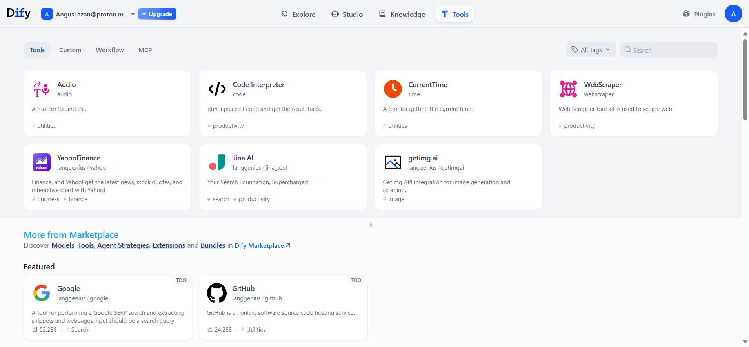This screenshot has height=347, width=749.
Task: Click the CurrentTime clock icon
Action: click(x=393, y=89)
